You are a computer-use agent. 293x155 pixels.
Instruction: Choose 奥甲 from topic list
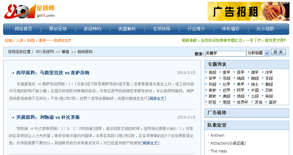pyautogui.click(x=240, y=84)
